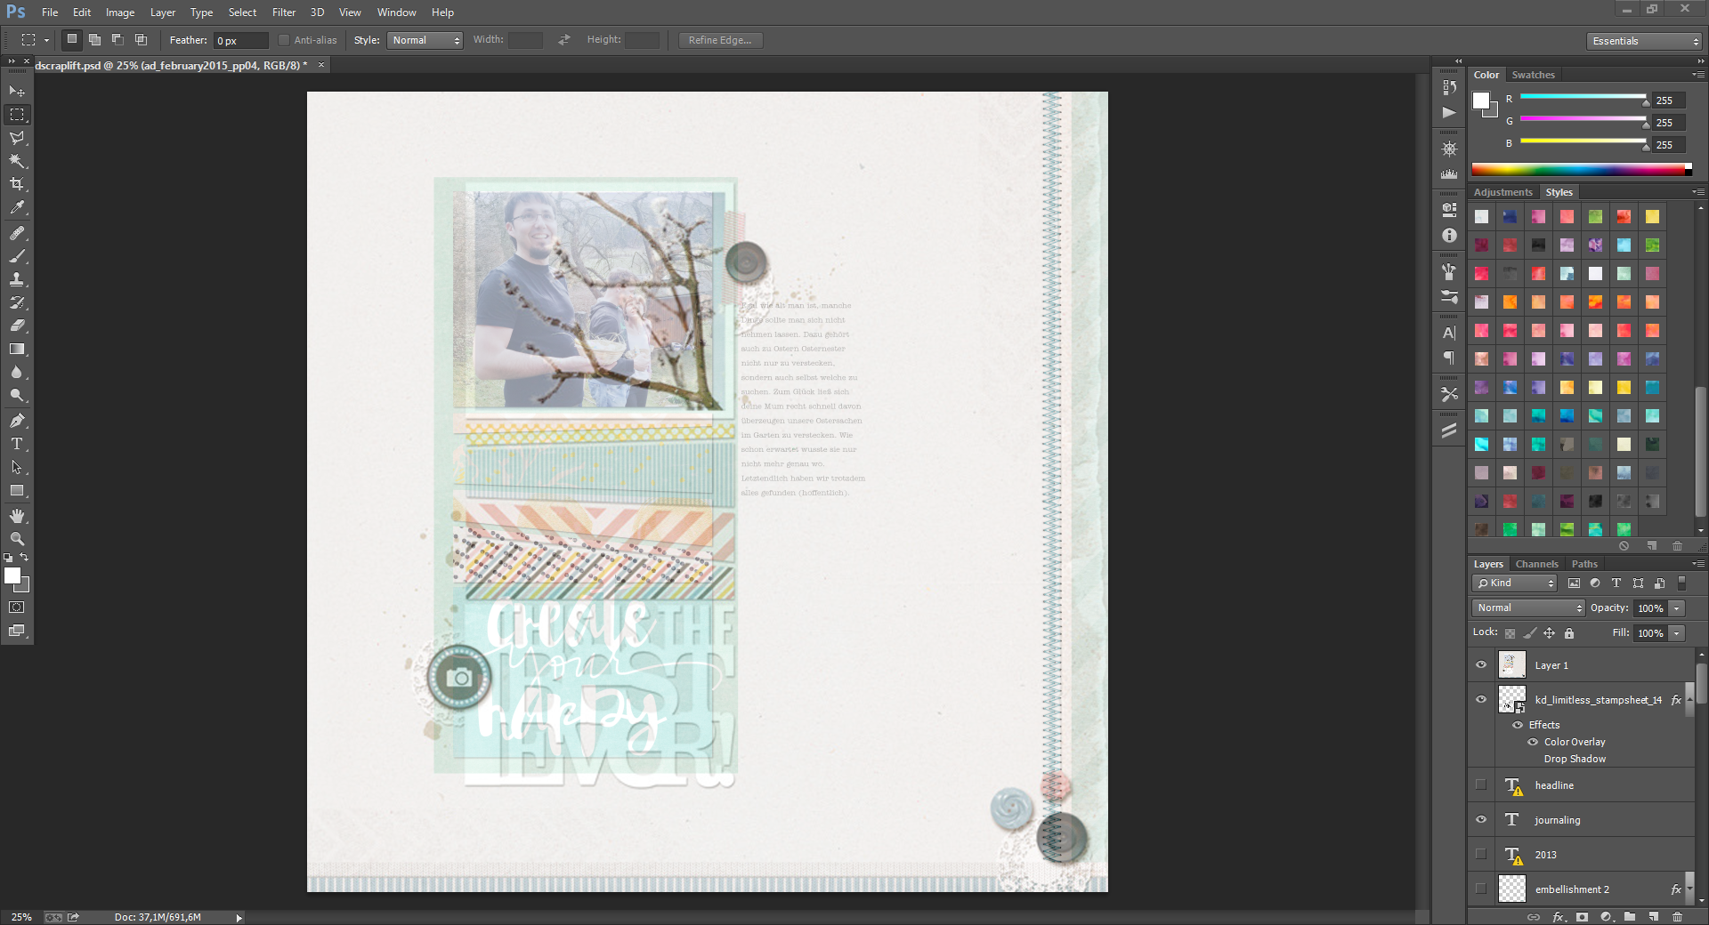1709x925 pixels.
Task: Select the Rectangle shape tool
Action: pyautogui.click(x=17, y=490)
